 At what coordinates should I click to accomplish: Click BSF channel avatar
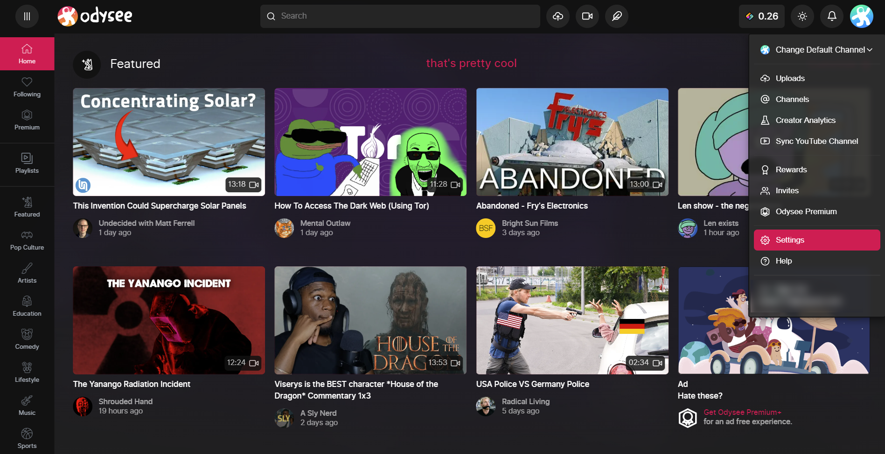click(x=486, y=228)
